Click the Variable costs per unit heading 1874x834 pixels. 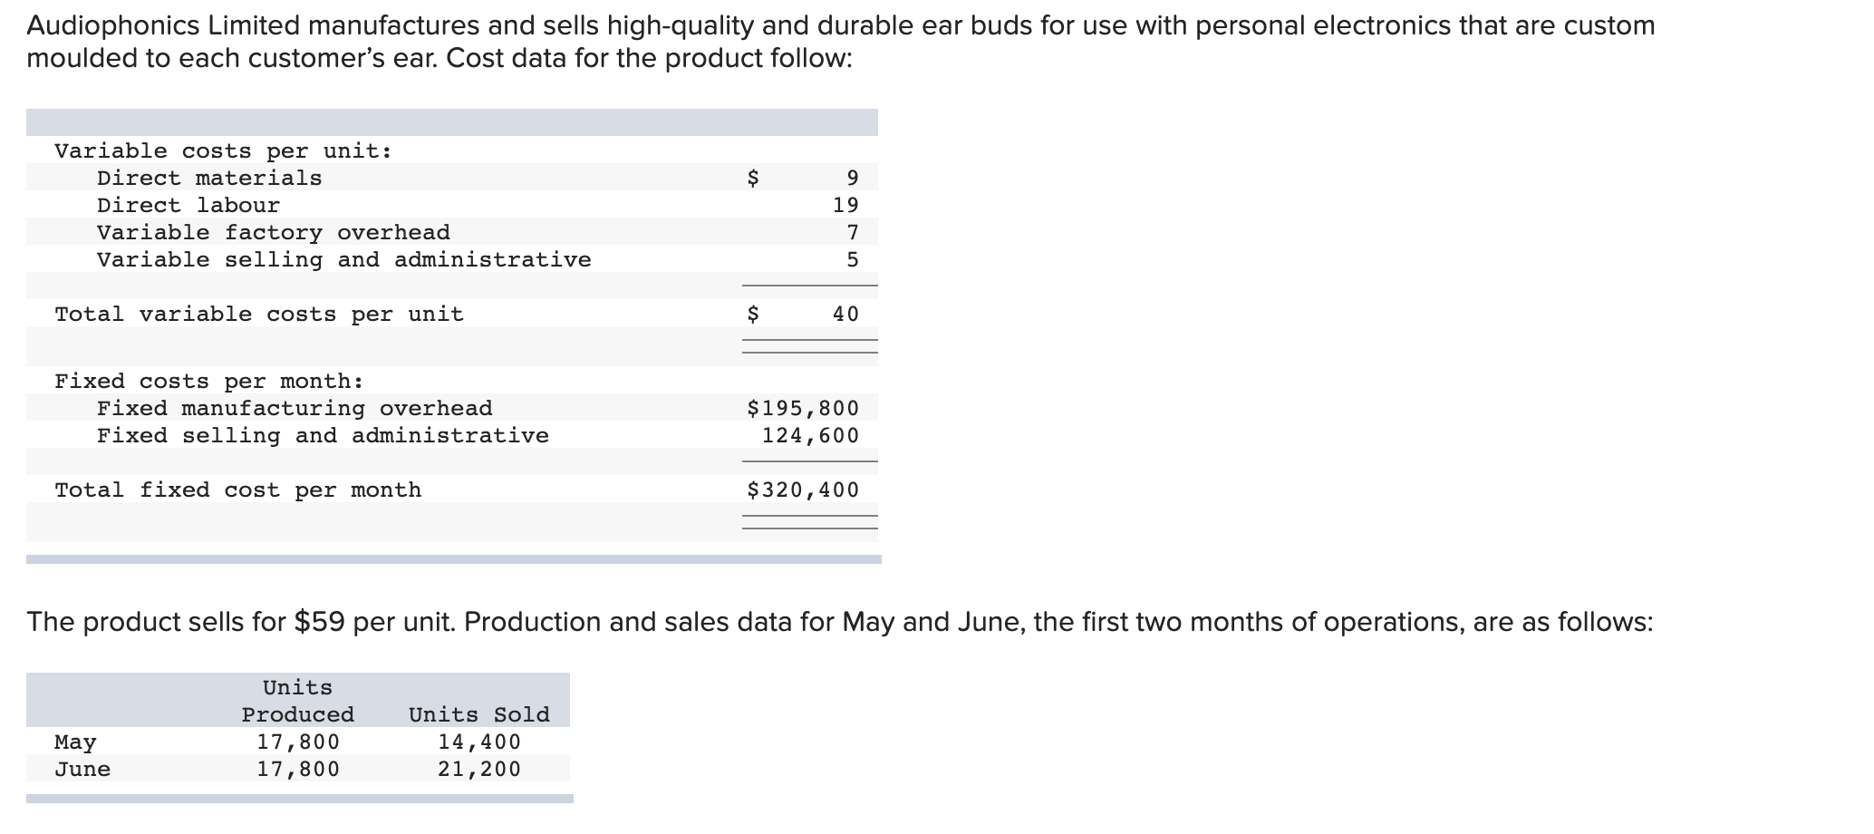[224, 150]
